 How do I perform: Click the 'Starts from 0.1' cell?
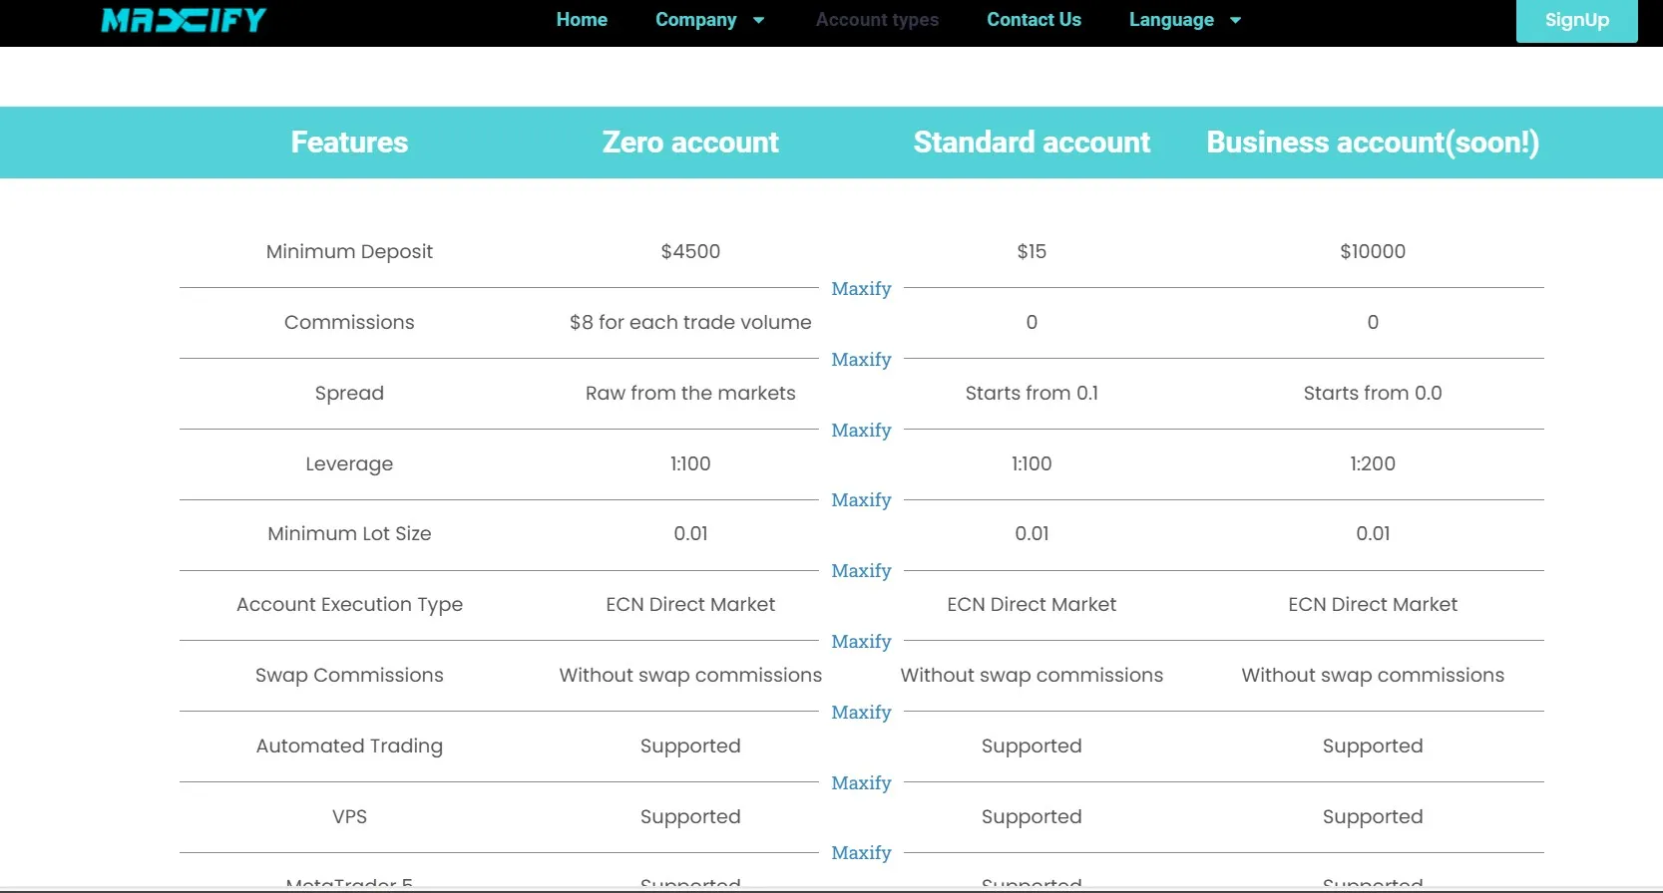pyautogui.click(x=1032, y=393)
